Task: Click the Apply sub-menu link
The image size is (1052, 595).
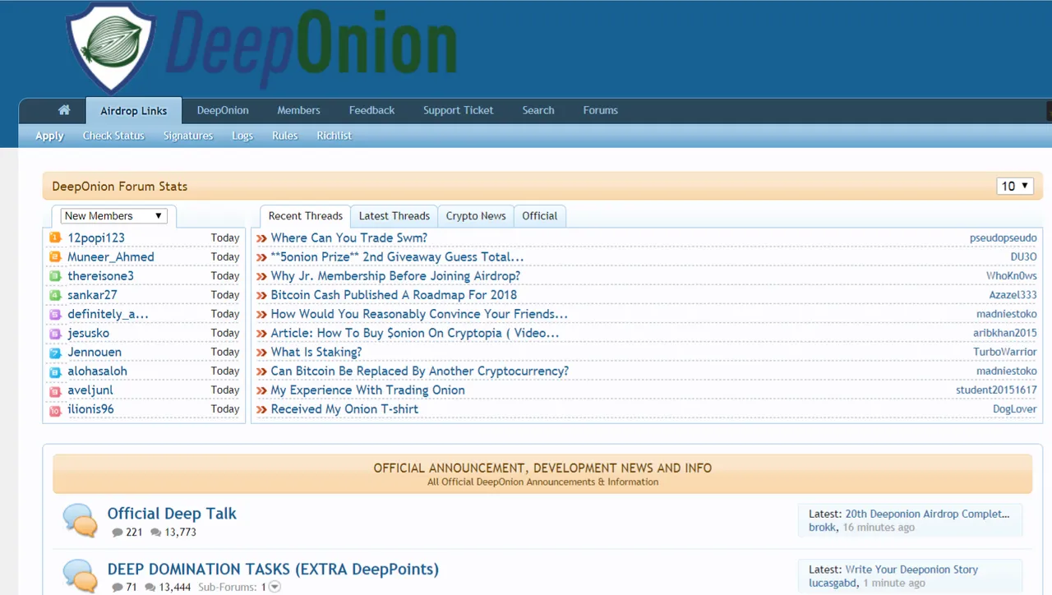Action: pyautogui.click(x=49, y=136)
